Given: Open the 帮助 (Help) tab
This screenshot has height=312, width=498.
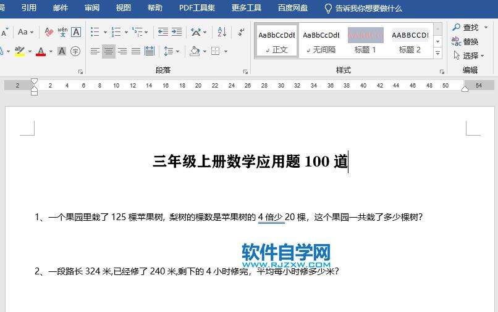Looking at the screenshot, I should pos(154,8).
